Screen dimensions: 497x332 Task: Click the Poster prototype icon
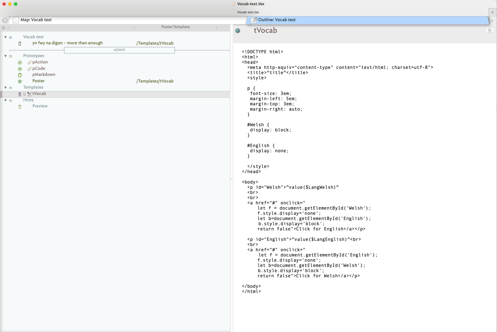20,81
